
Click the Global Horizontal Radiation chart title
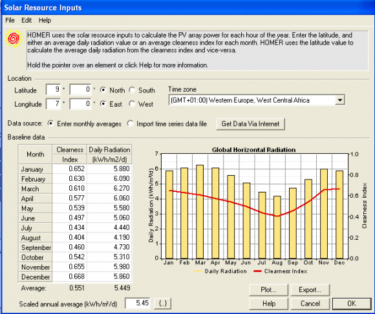click(x=253, y=150)
